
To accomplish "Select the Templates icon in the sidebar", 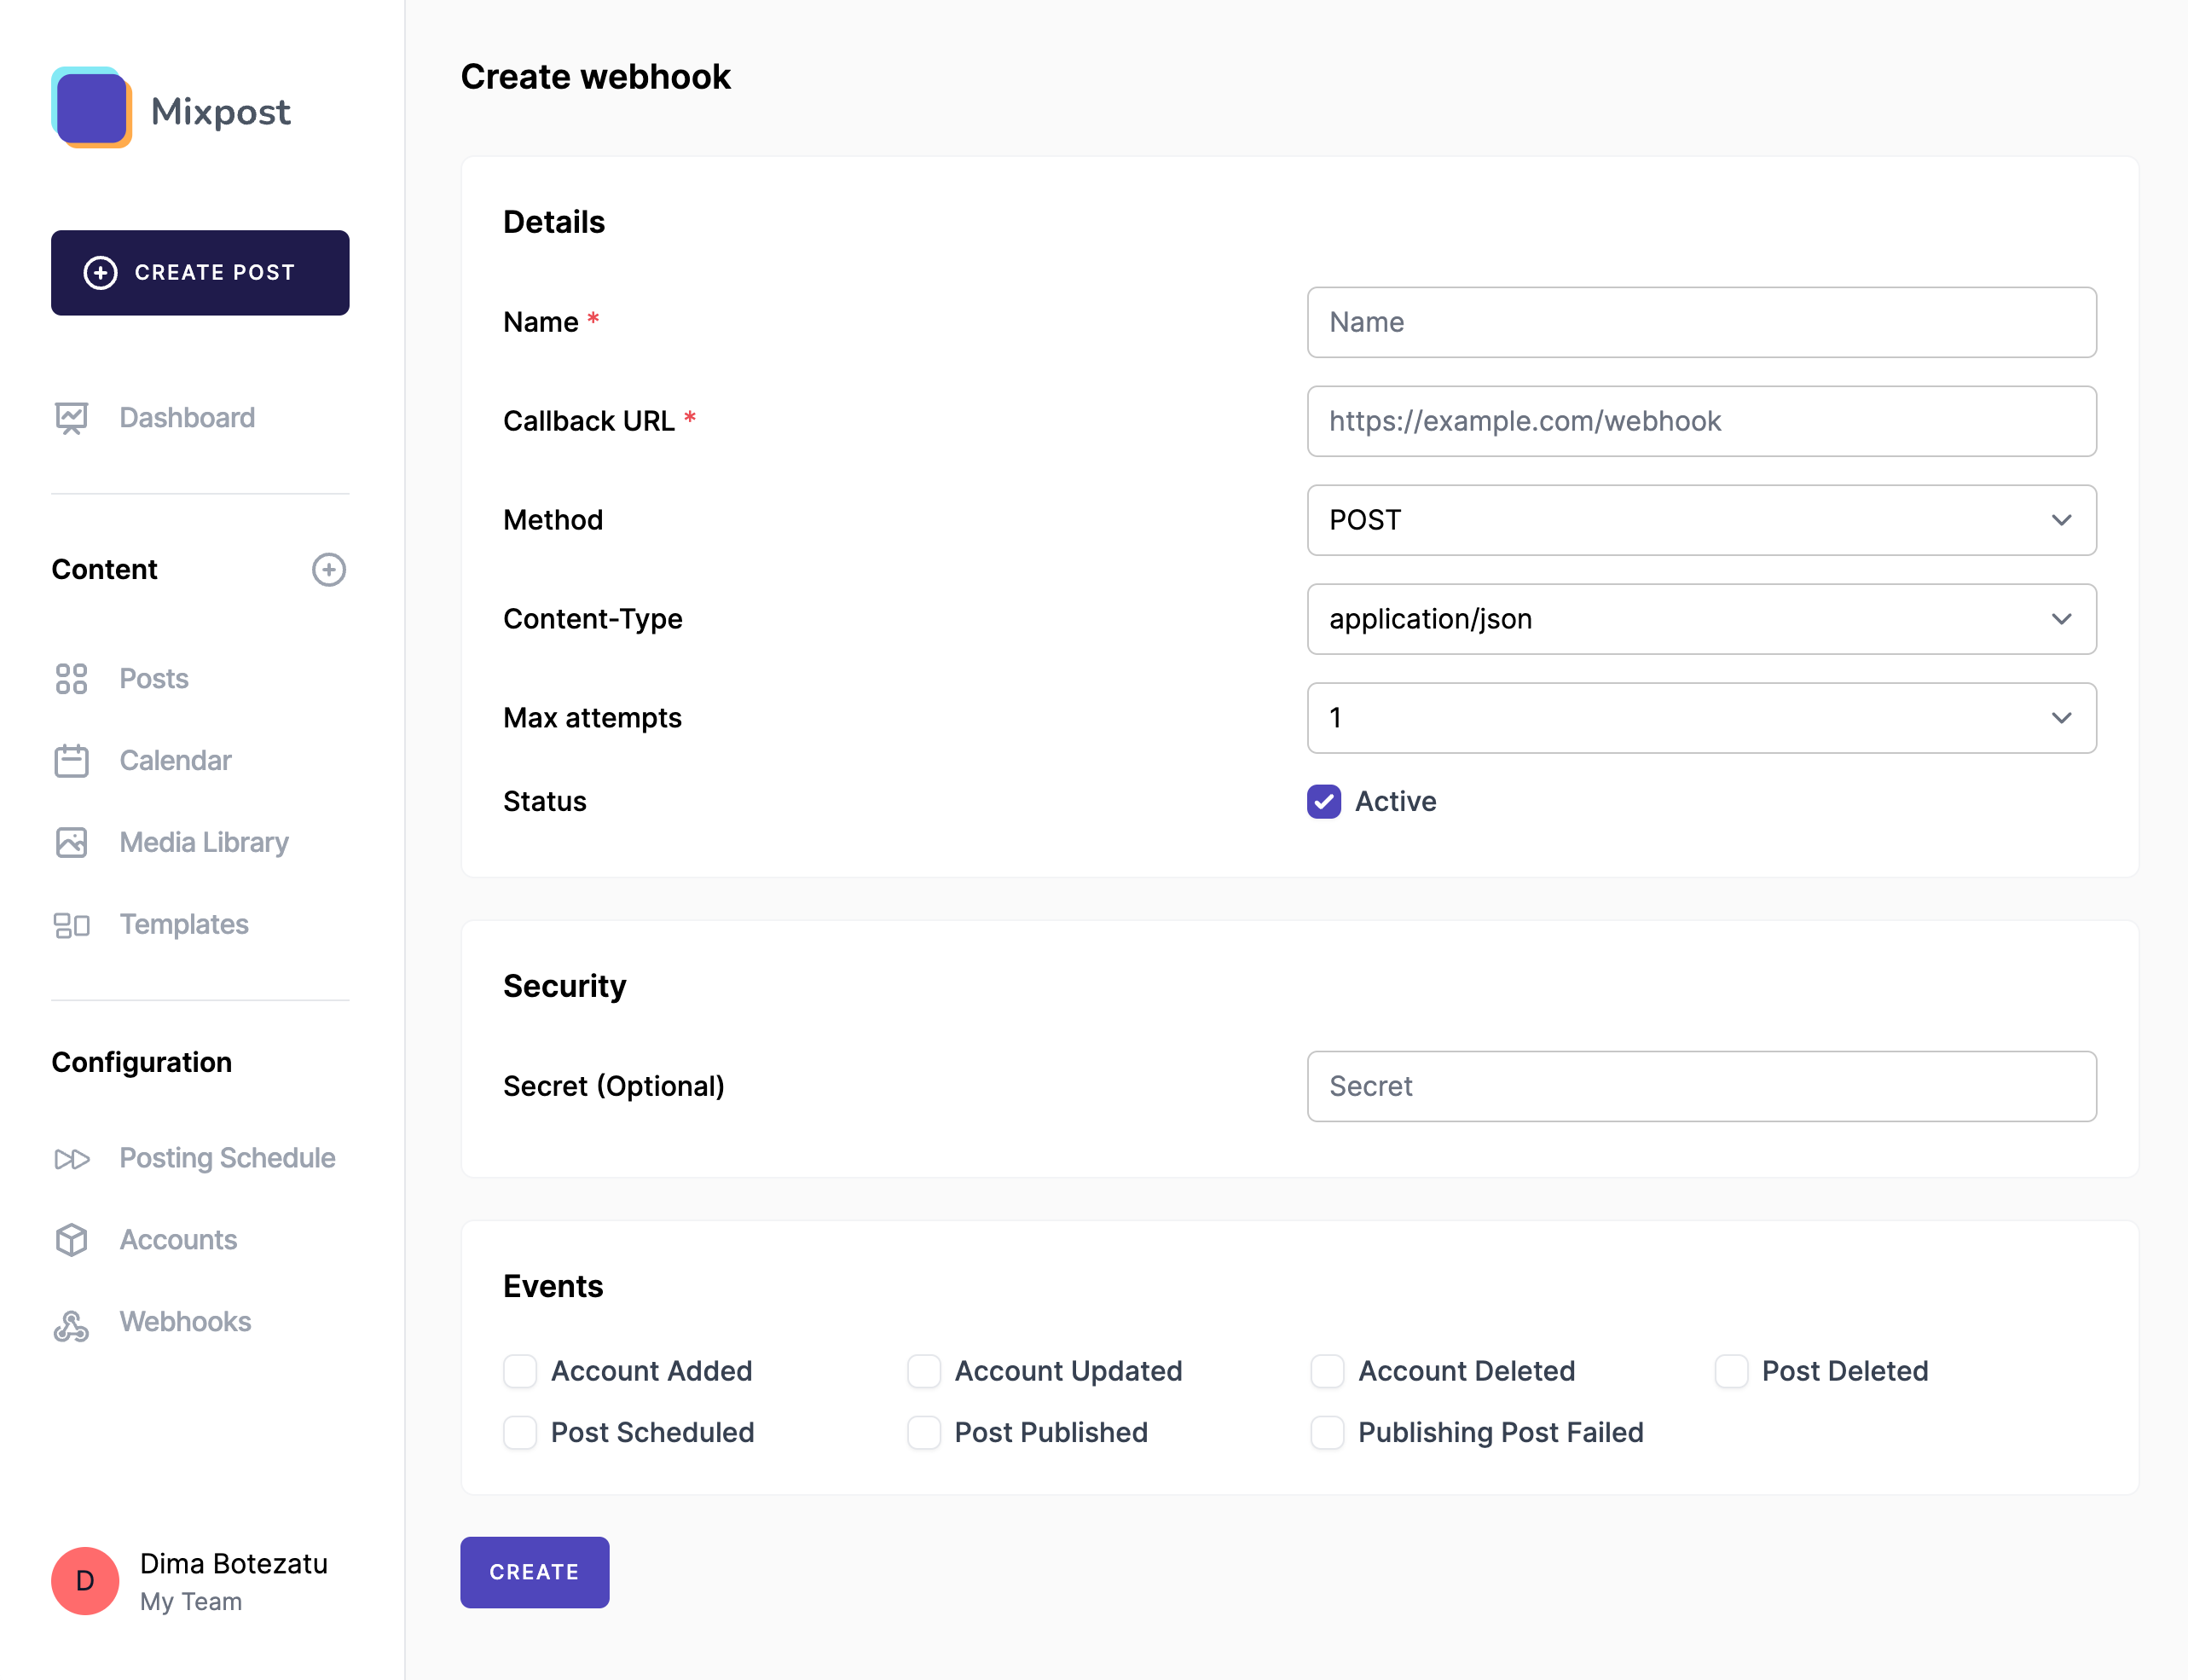I will point(70,925).
